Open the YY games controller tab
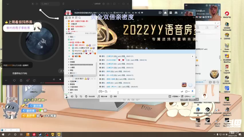 [x=176, y=13]
